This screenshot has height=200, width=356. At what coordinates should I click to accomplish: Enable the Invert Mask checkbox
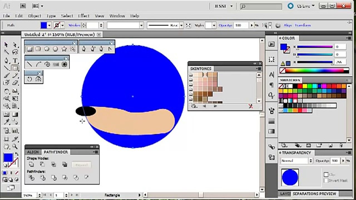click(x=326, y=181)
